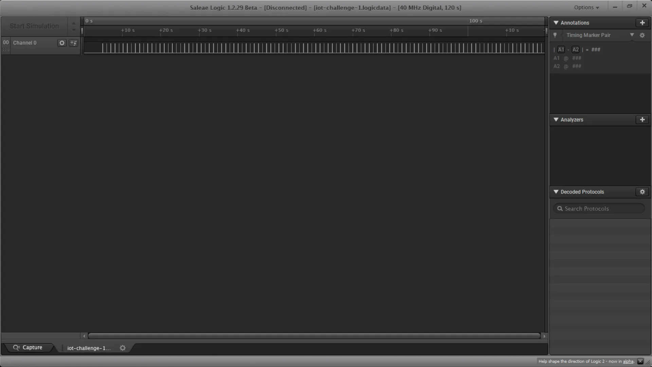The height and width of the screenshot is (367, 652).
Task: Place the A1 timing marker
Action: (561, 50)
